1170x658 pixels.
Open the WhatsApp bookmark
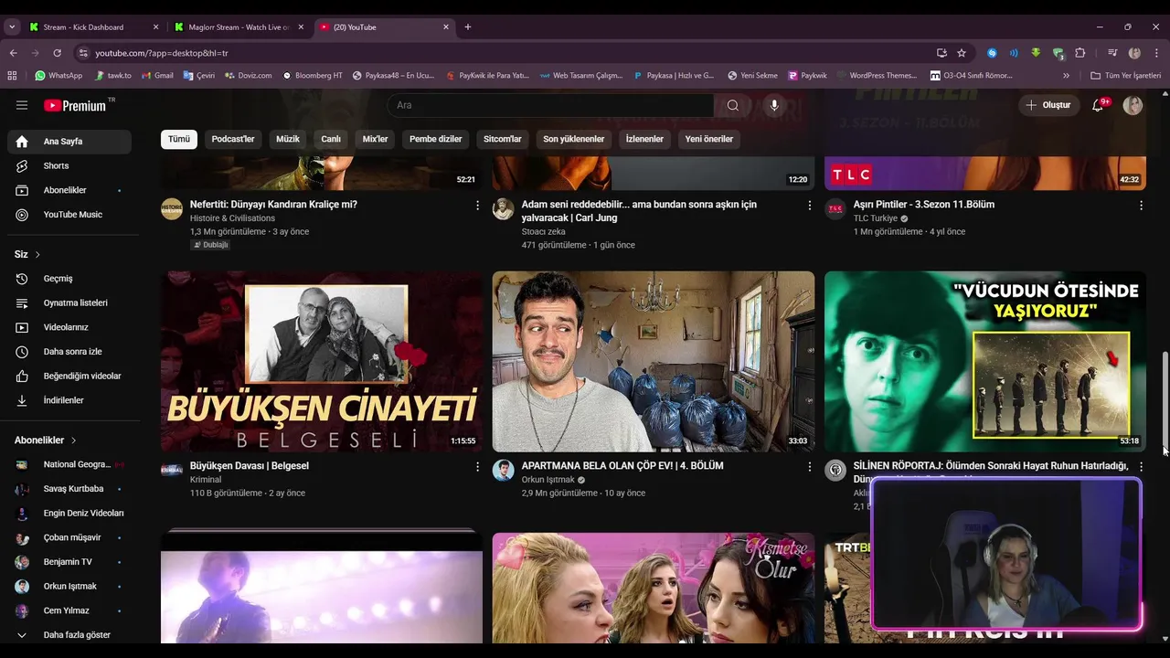pos(58,76)
